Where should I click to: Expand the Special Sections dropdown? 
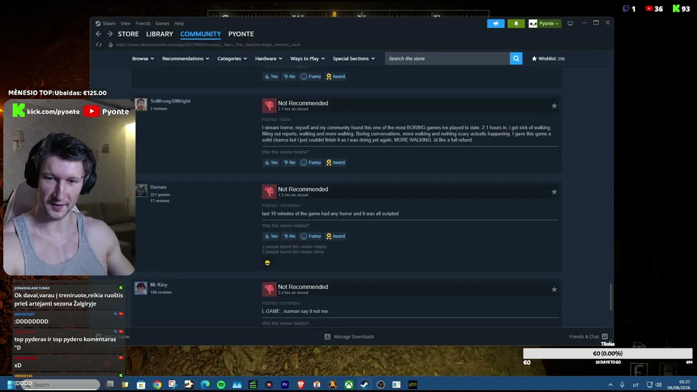tap(353, 58)
